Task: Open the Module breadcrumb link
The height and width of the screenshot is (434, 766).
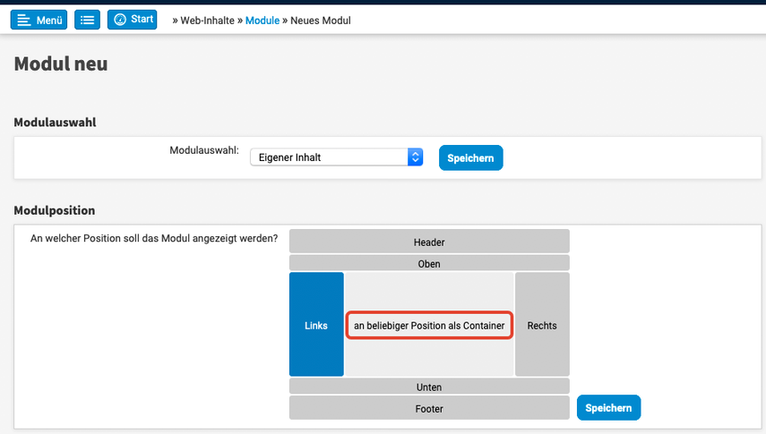Action: tap(262, 20)
